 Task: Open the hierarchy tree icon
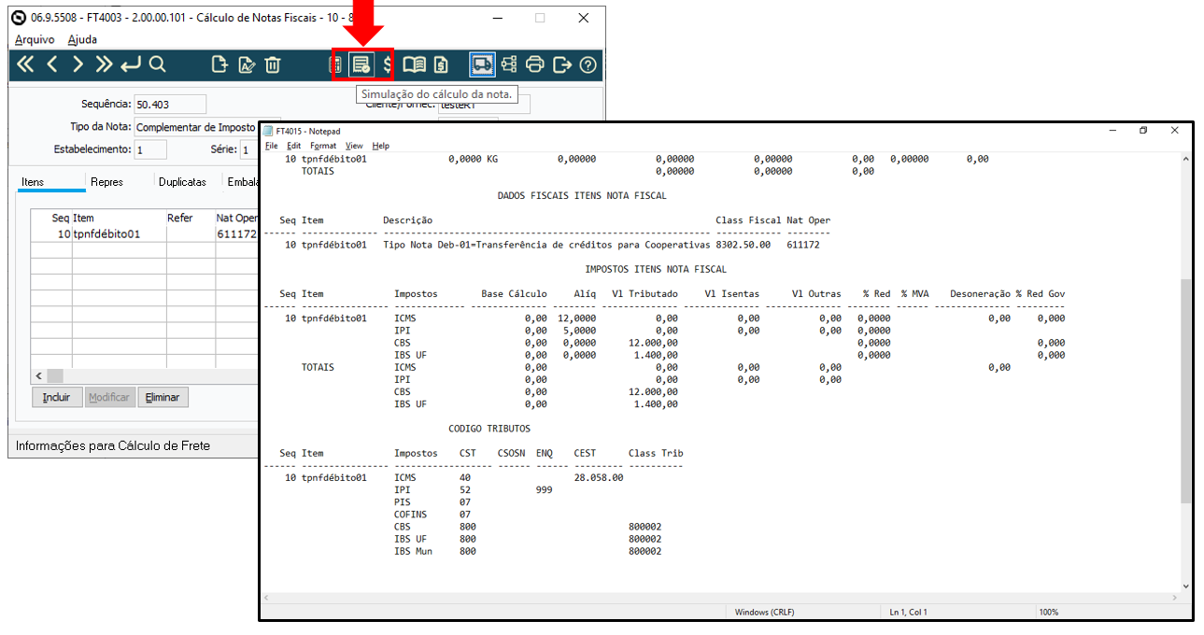[x=509, y=64]
